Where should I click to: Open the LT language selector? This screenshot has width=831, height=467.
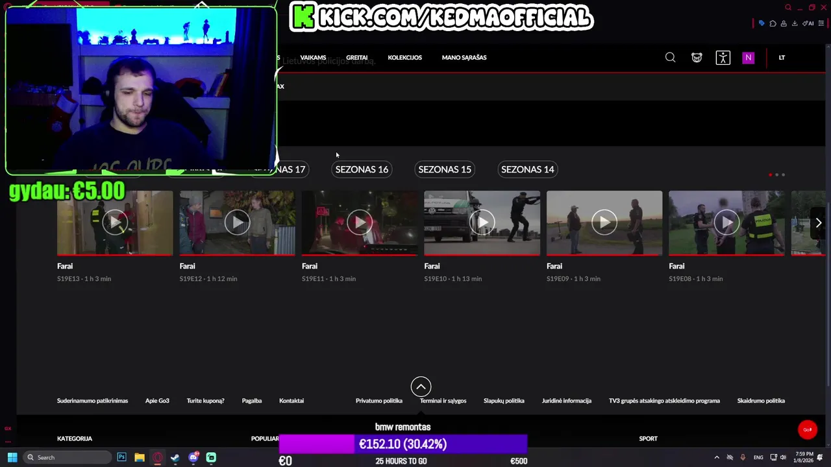click(x=782, y=58)
